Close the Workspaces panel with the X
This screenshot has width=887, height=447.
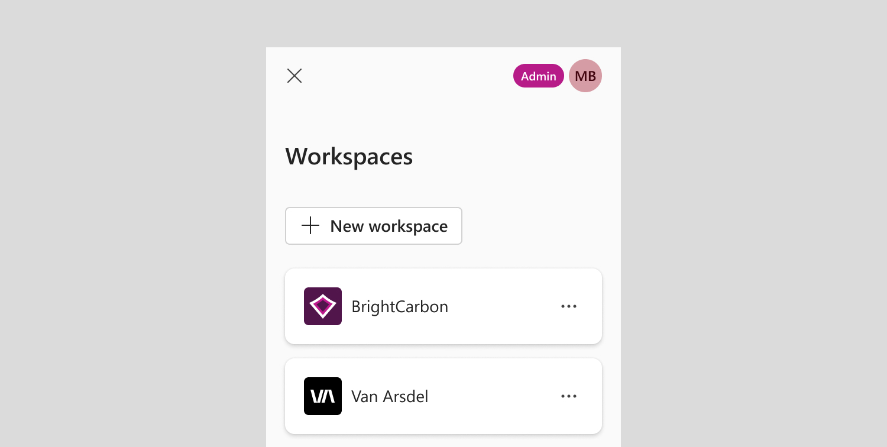pos(294,76)
